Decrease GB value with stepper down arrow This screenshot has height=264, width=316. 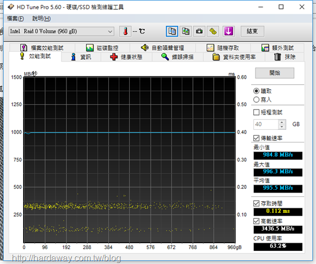(x=282, y=127)
